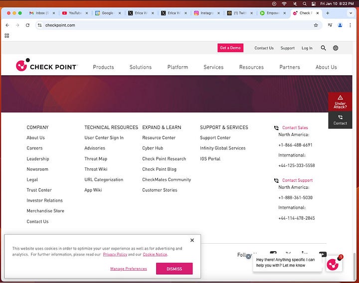359x283 pixels.
Task: Click the Check Point logo
Action: coord(46,65)
